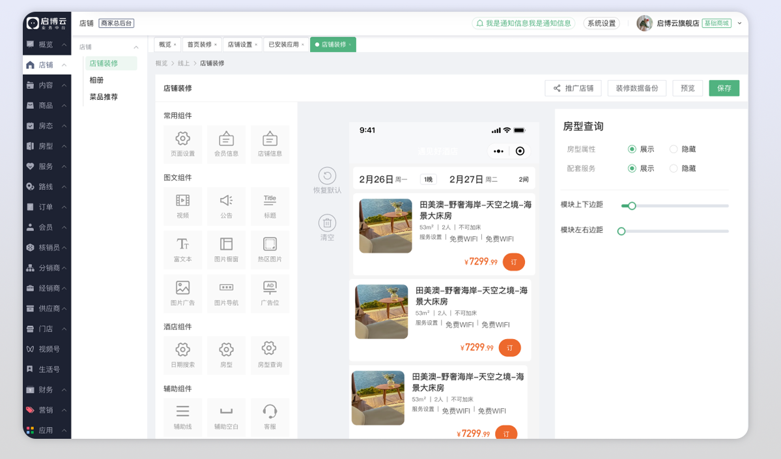
Task: Click the 推广店铺 button
Action: (x=573, y=88)
